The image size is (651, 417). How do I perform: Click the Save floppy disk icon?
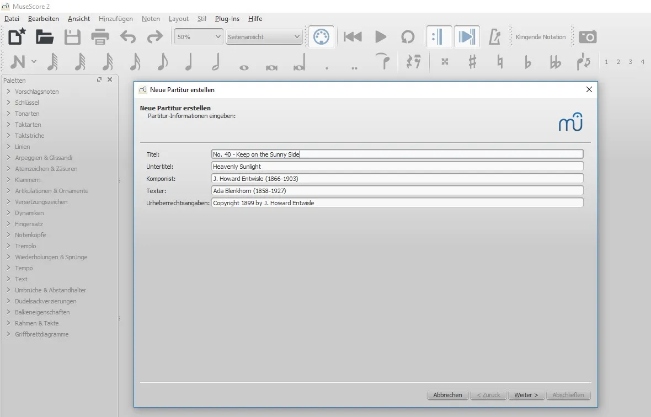(x=72, y=37)
